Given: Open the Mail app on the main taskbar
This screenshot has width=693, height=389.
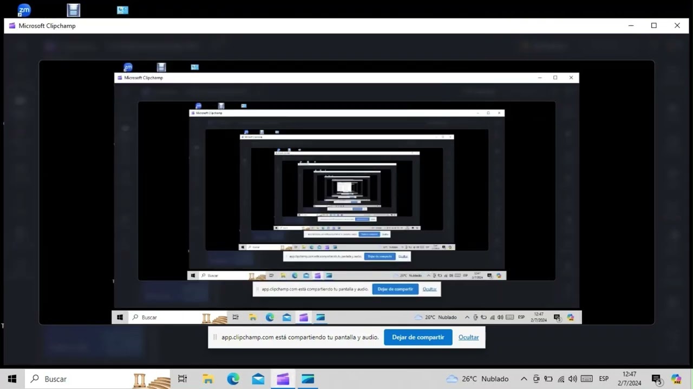Looking at the screenshot, I should click(x=258, y=379).
